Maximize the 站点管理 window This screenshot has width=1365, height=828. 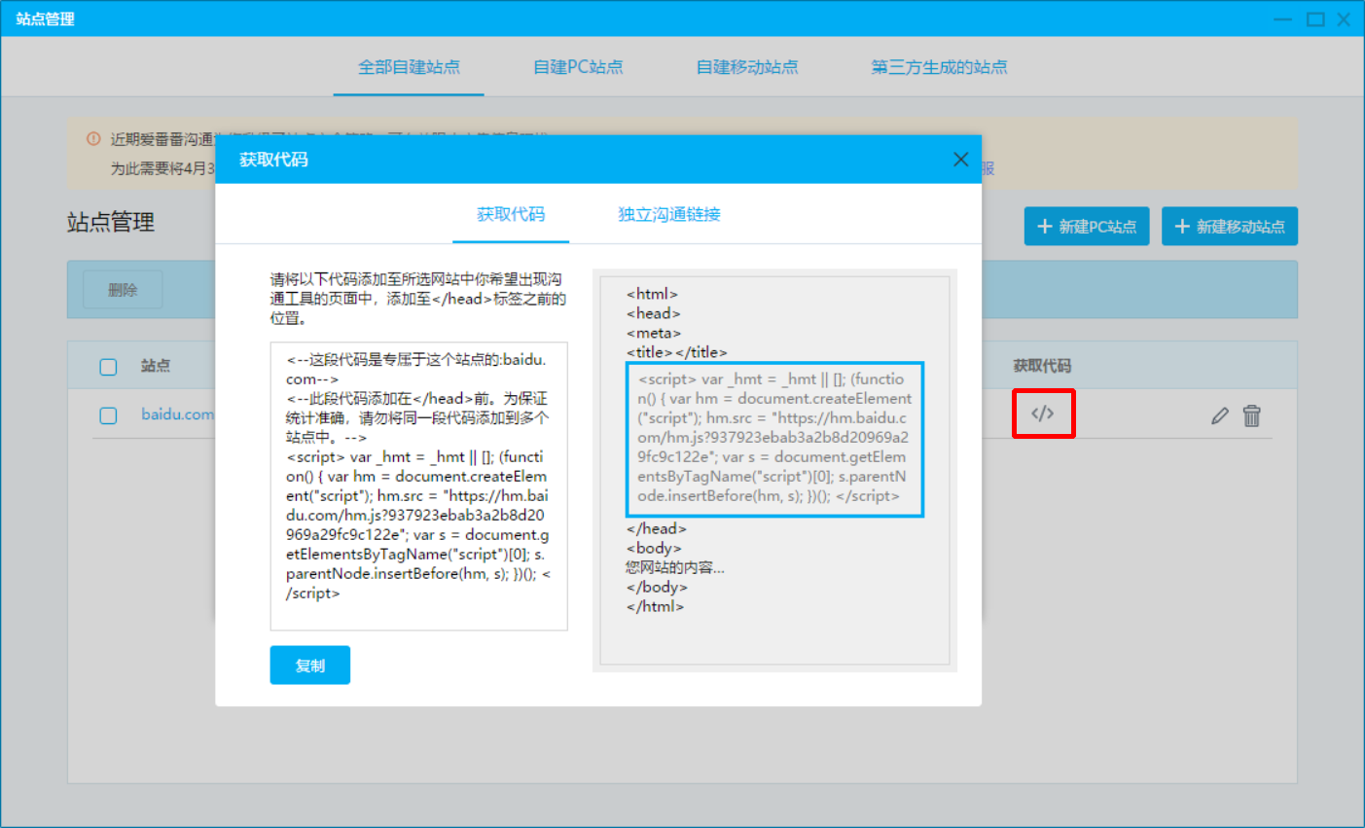coord(1315,19)
